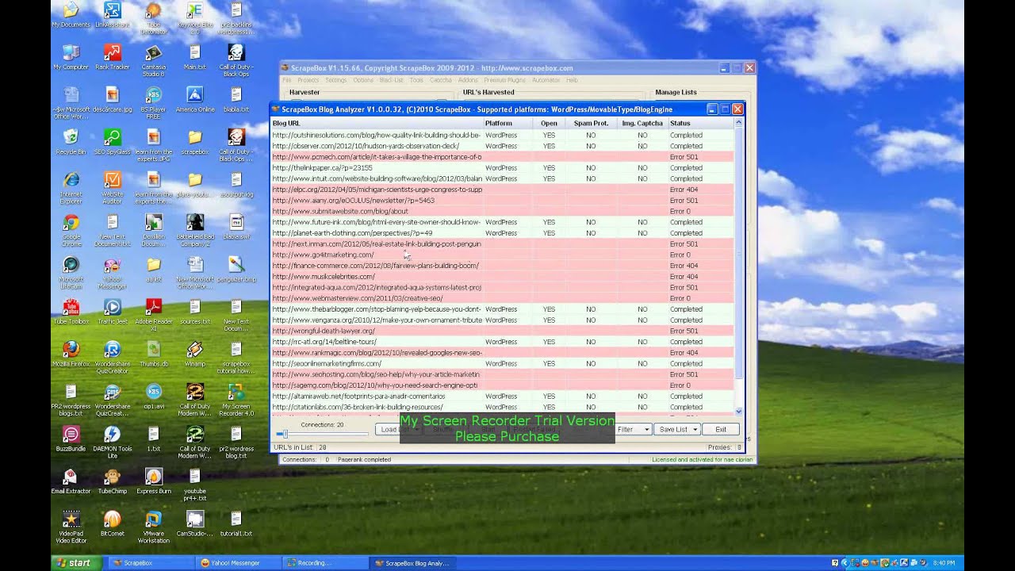Open the America Online desktop icon
Viewport: 1015px width, 571px height.
coord(194,100)
